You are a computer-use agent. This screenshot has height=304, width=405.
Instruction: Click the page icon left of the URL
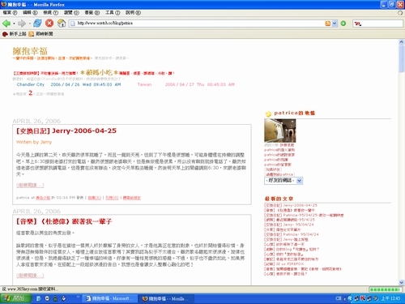coord(72,24)
